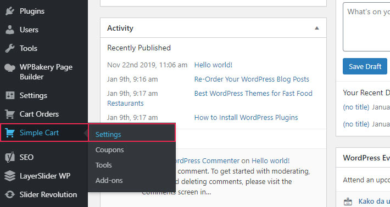This screenshot has width=390, height=207.
Task: Click the Plugins plug icon
Action: (10, 11)
